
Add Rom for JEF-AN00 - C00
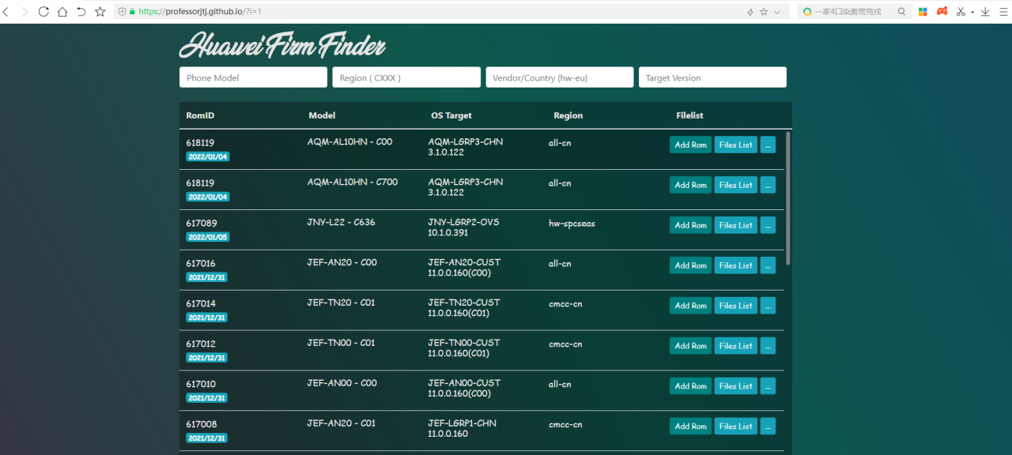pos(690,386)
